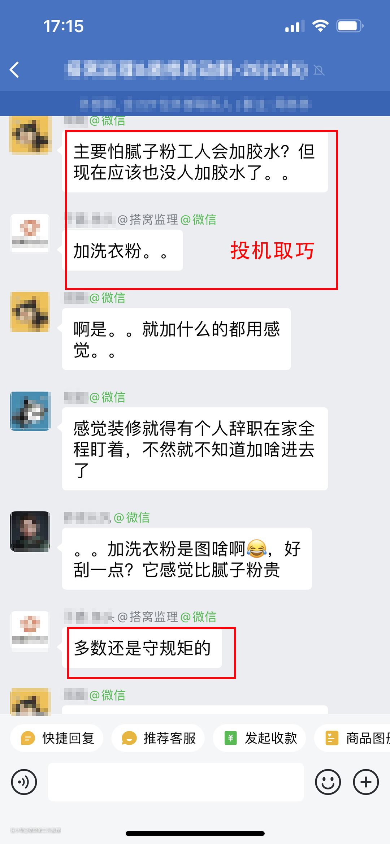Tap the 快捷回复 quick reply chip
This screenshot has width=390, height=844.
57,738
